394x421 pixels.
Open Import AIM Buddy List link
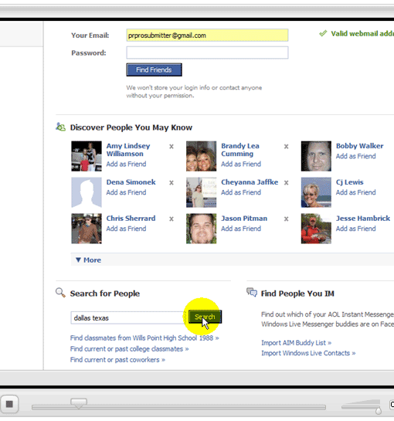coord(296,343)
